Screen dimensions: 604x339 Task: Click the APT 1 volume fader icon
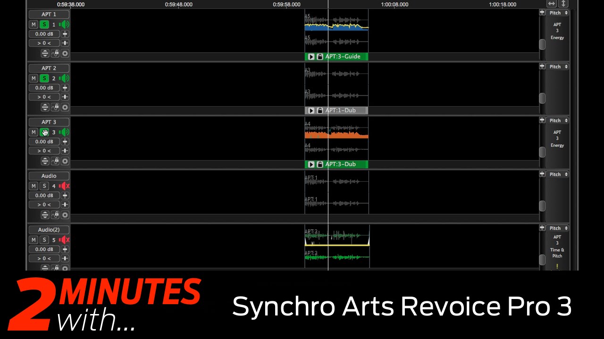tap(65, 34)
